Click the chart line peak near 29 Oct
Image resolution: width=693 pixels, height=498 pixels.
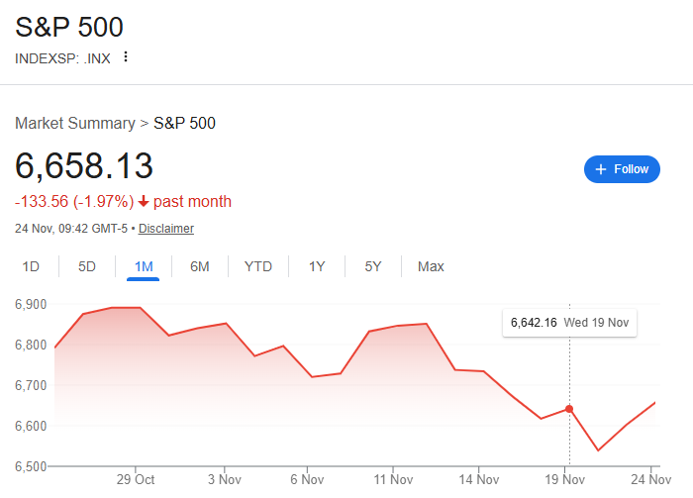coord(125,308)
